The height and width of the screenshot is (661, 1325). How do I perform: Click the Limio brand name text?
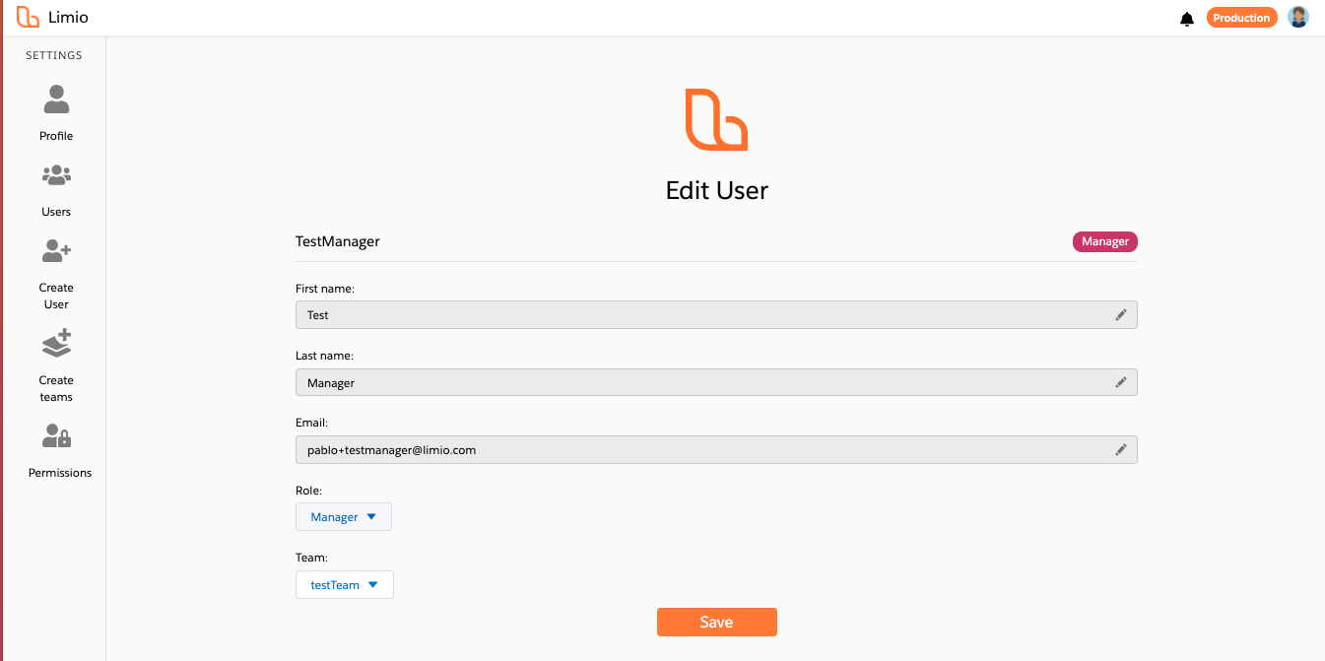[x=68, y=18]
